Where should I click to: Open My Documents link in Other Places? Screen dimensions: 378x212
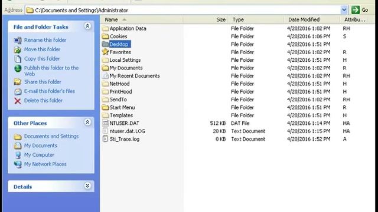(x=41, y=145)
